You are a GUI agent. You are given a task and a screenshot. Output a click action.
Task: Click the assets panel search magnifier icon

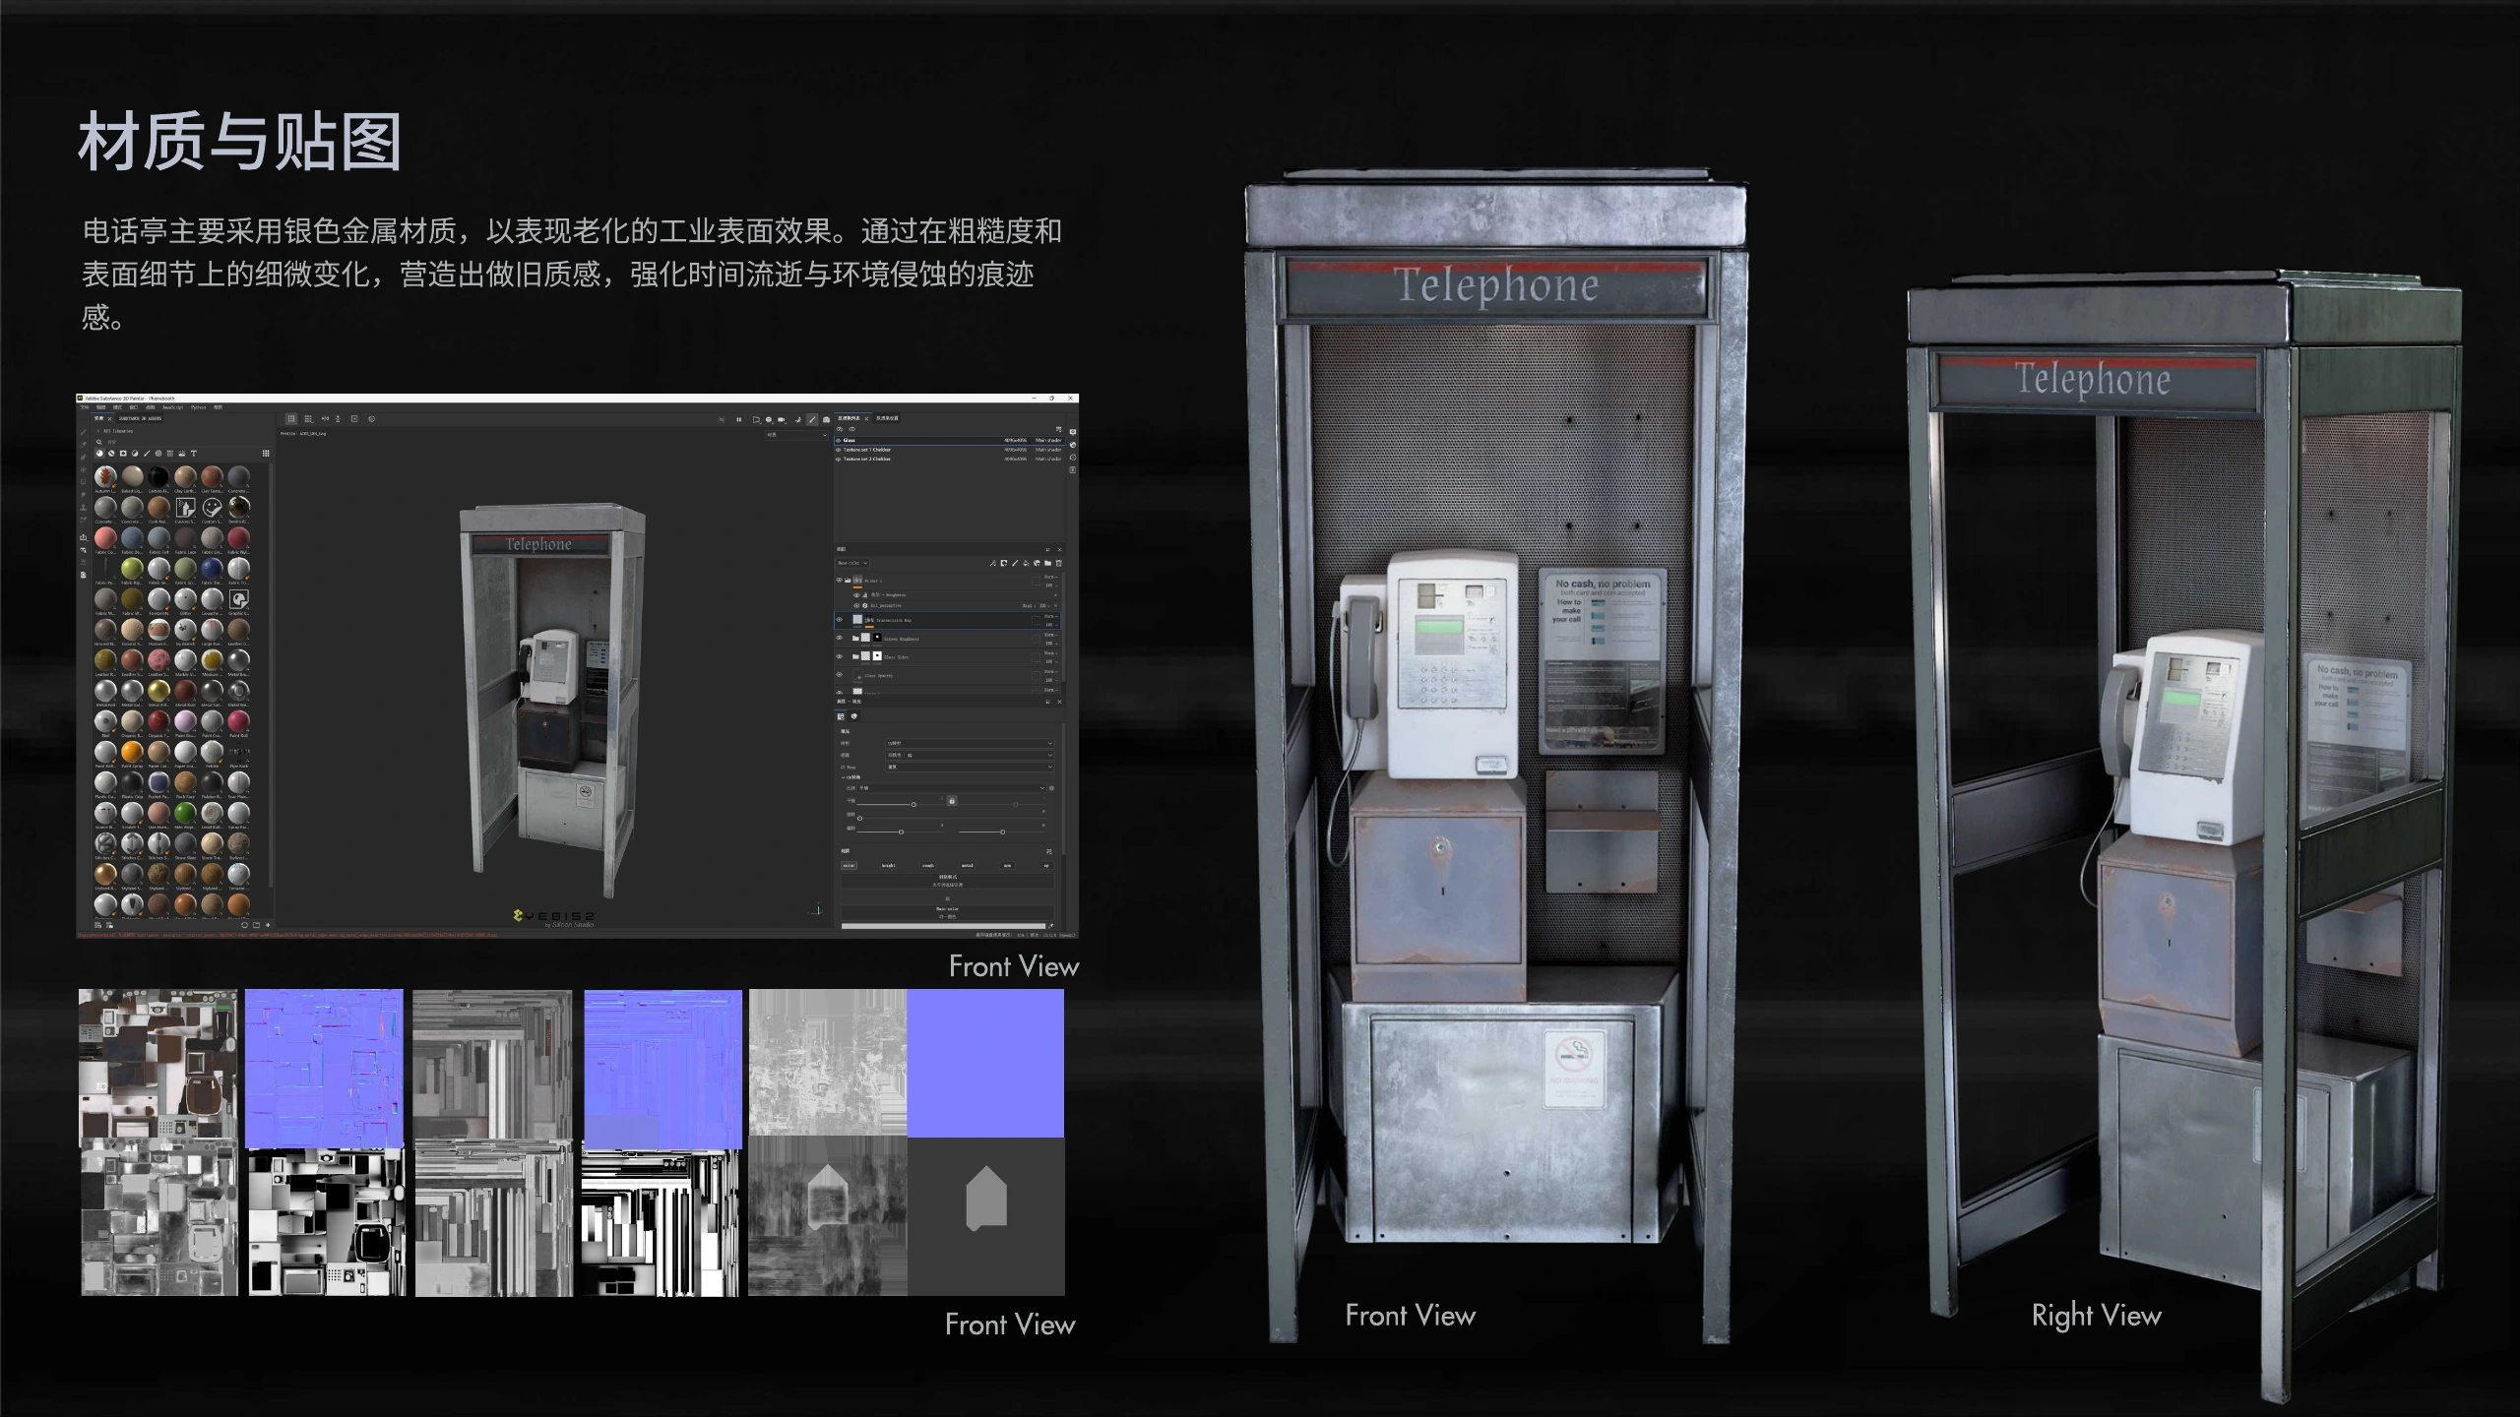pos(99,442)
